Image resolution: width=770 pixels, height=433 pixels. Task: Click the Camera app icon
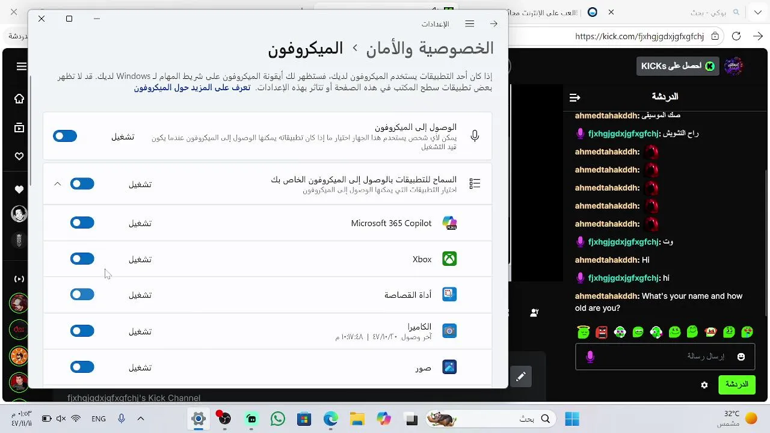pos(449,331)
